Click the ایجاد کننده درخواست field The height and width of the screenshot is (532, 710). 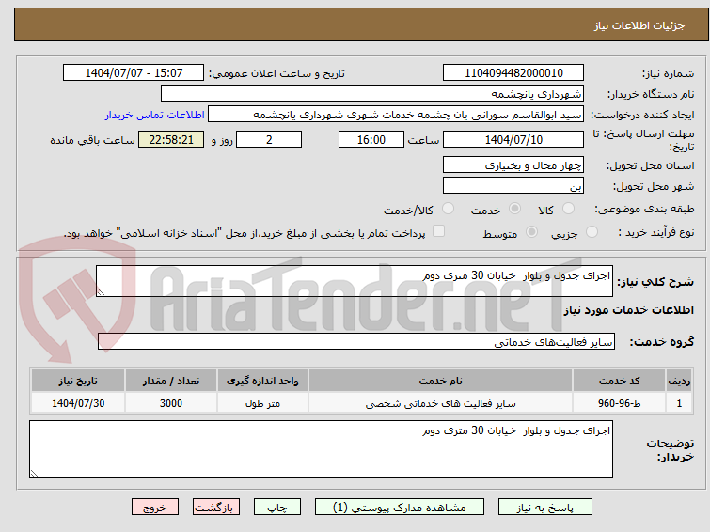(396, 115)
